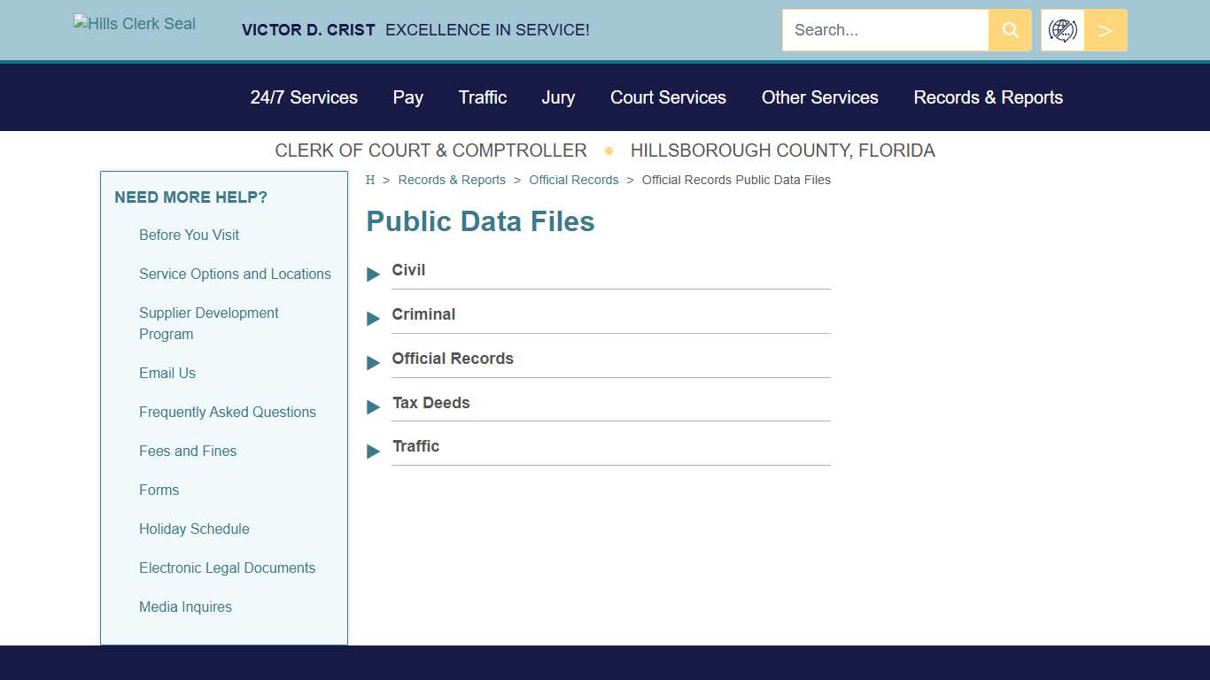
Task: Click the search magnifier icon
Action: (1009, 29)
